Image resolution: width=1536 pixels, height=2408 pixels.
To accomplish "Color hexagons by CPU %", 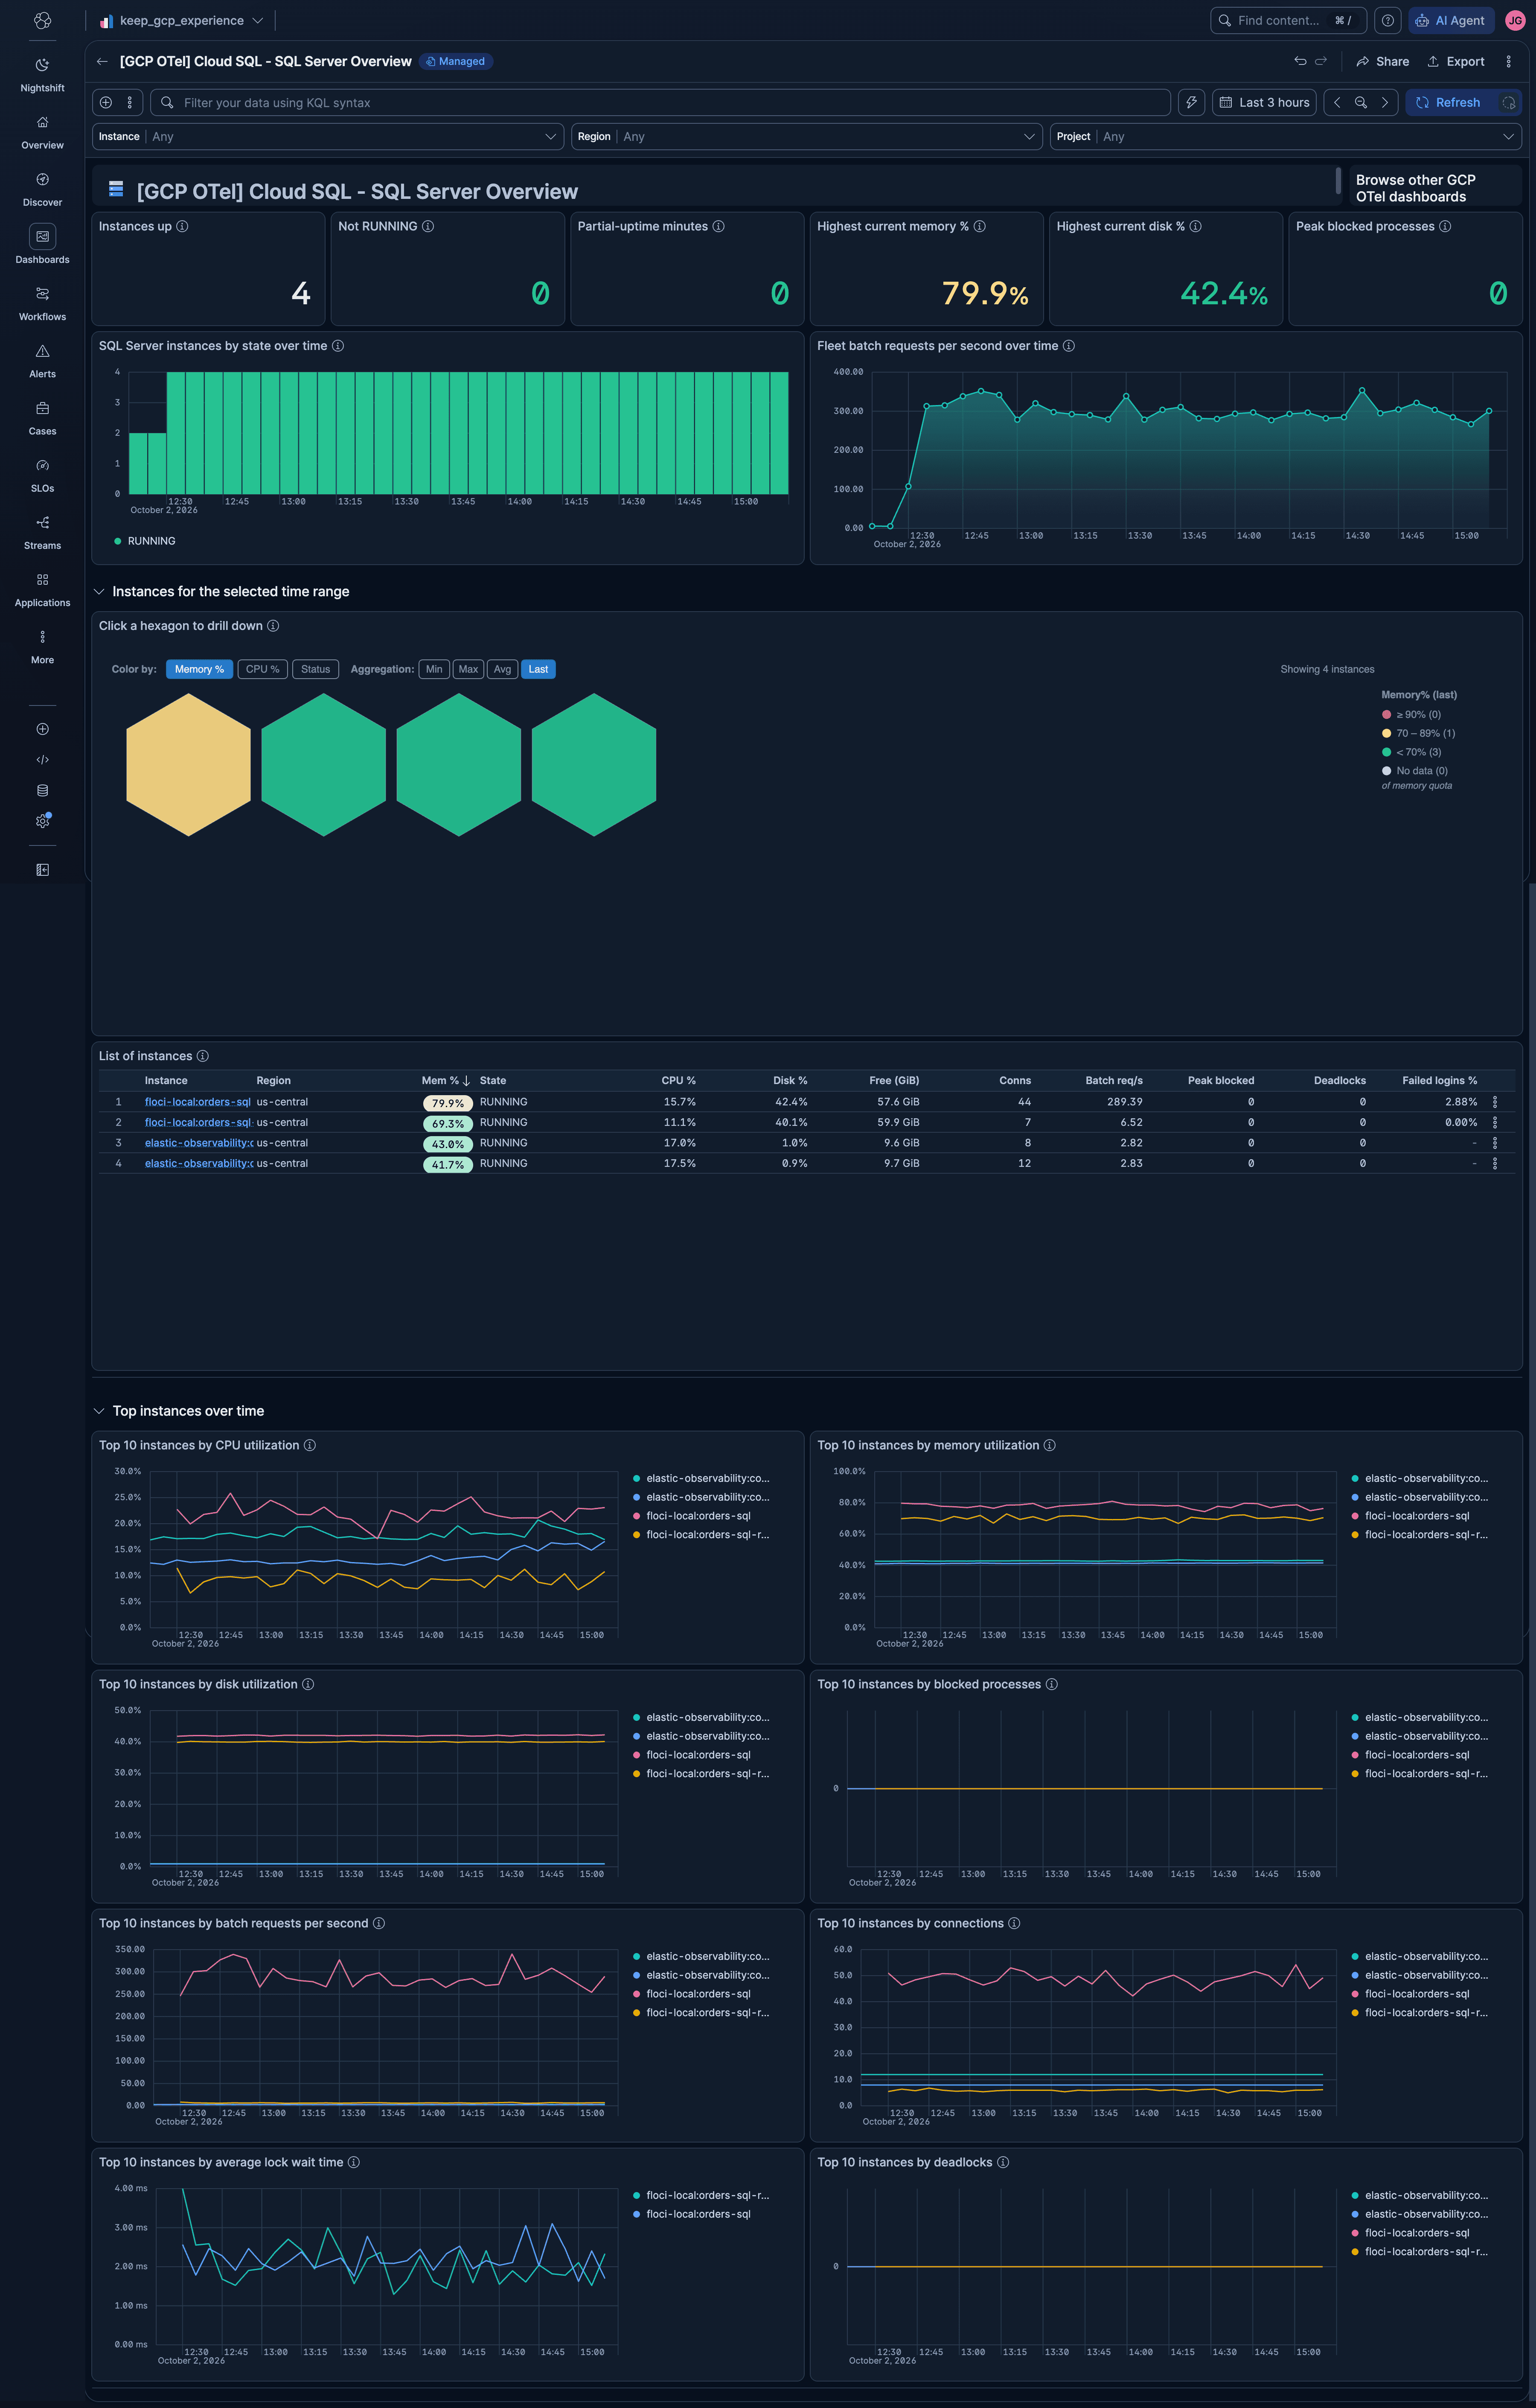I will [262, 669].
